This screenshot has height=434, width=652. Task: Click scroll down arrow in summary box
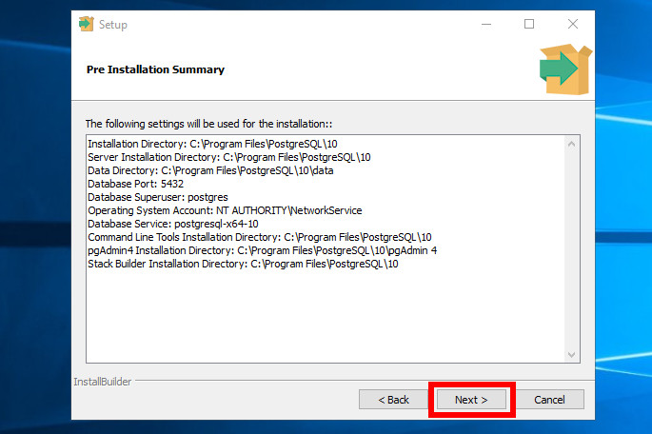point(572,354)
